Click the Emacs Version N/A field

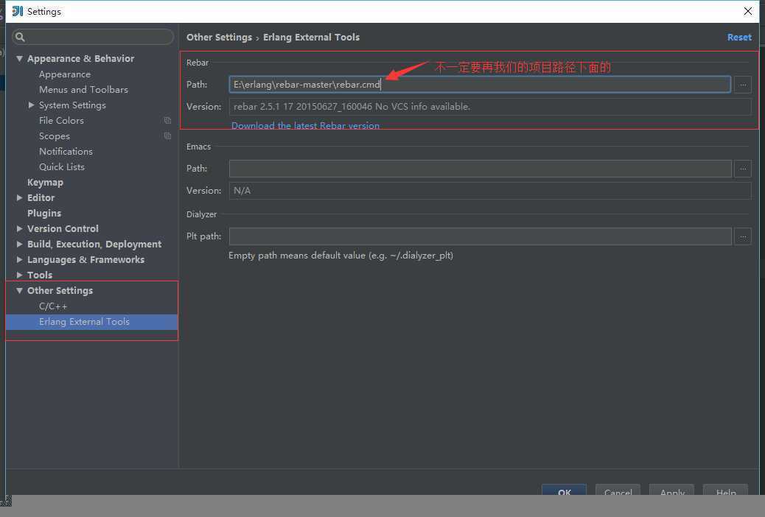click(x=490, y=191)
